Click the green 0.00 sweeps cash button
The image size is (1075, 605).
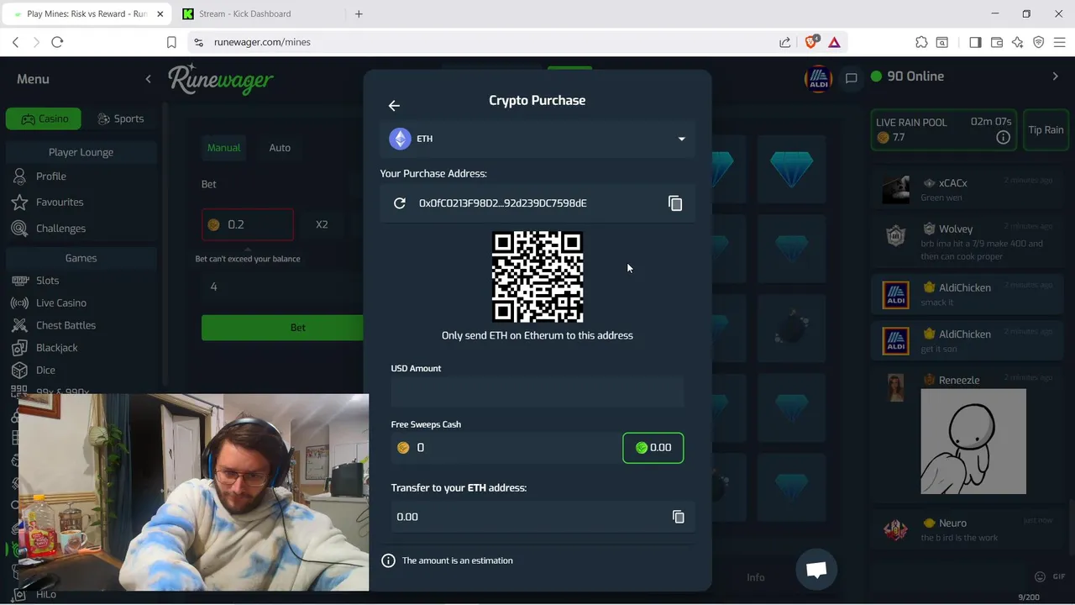point(653,448)
